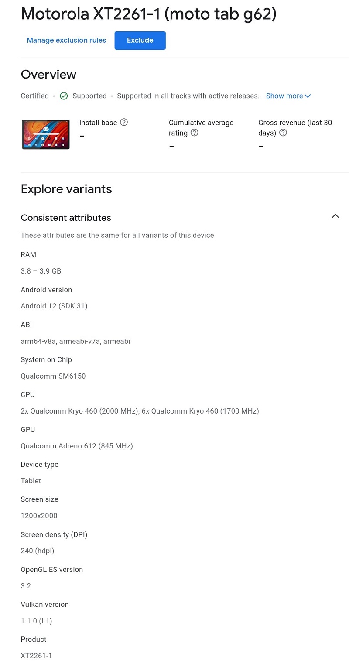This screenshot has width=349, height=667.
Task: Click the Exclude button
Action: (140, 41)
